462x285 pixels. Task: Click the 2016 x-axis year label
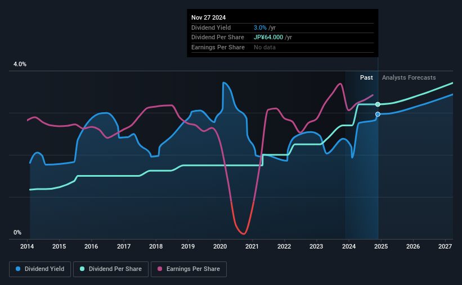91,246
